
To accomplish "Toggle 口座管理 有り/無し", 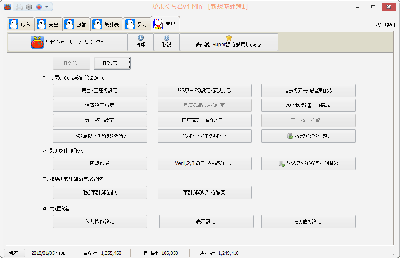I will (204, 121).
